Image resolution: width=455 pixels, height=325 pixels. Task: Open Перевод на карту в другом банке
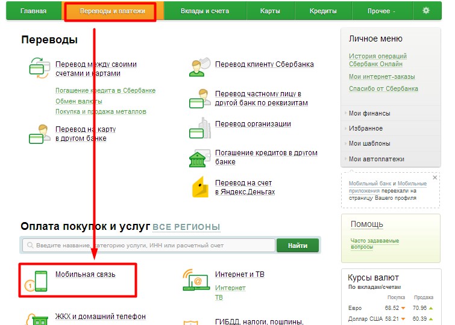click(x=86, y=134)
